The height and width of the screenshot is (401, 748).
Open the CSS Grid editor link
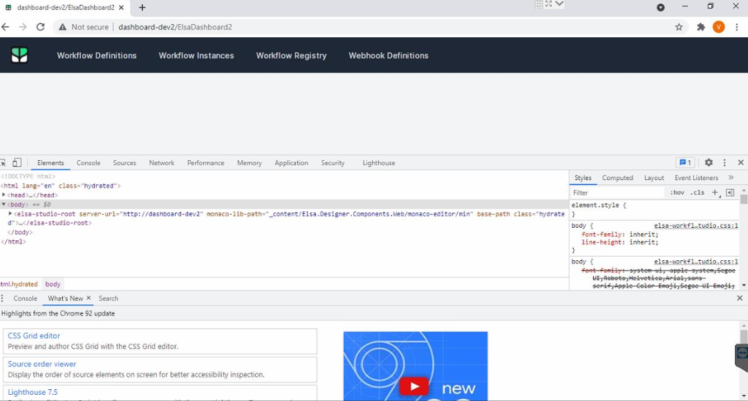pos(34,335)
